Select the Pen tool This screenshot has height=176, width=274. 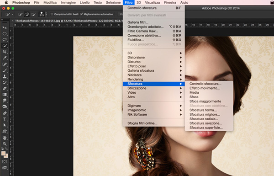pyautogui.click(x=5, y=113)
